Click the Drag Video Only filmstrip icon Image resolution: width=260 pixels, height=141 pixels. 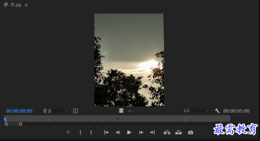(x=121, y=111)
